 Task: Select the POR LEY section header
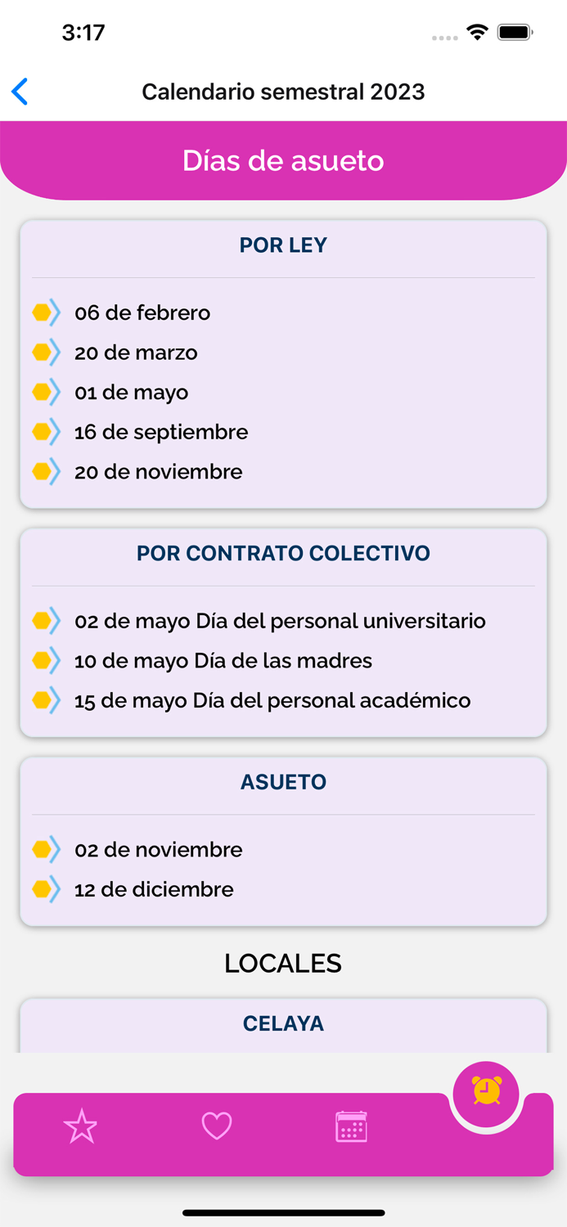pyautogui.click(x=282, y=245)
